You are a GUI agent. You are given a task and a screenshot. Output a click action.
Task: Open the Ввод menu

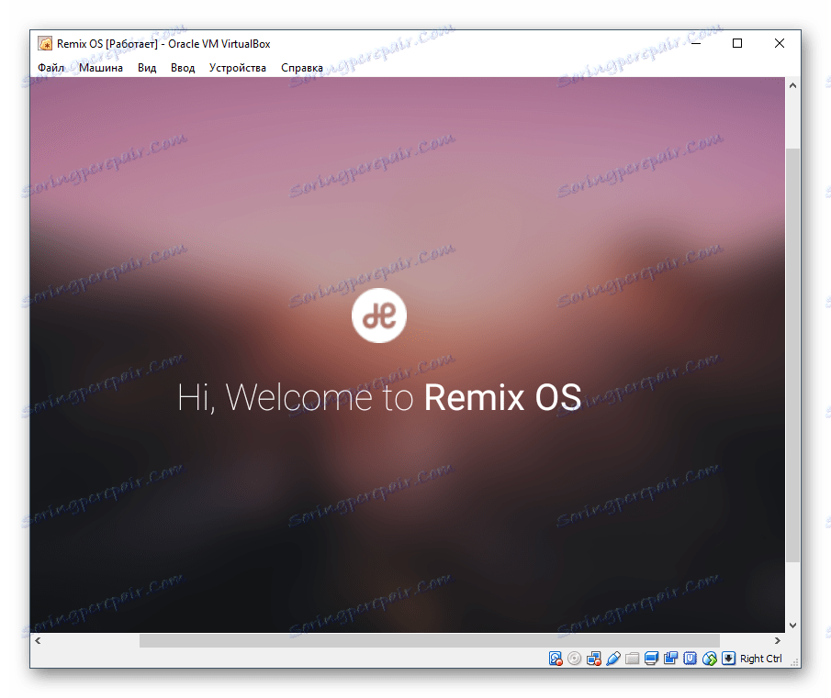(x=183, y=68)
